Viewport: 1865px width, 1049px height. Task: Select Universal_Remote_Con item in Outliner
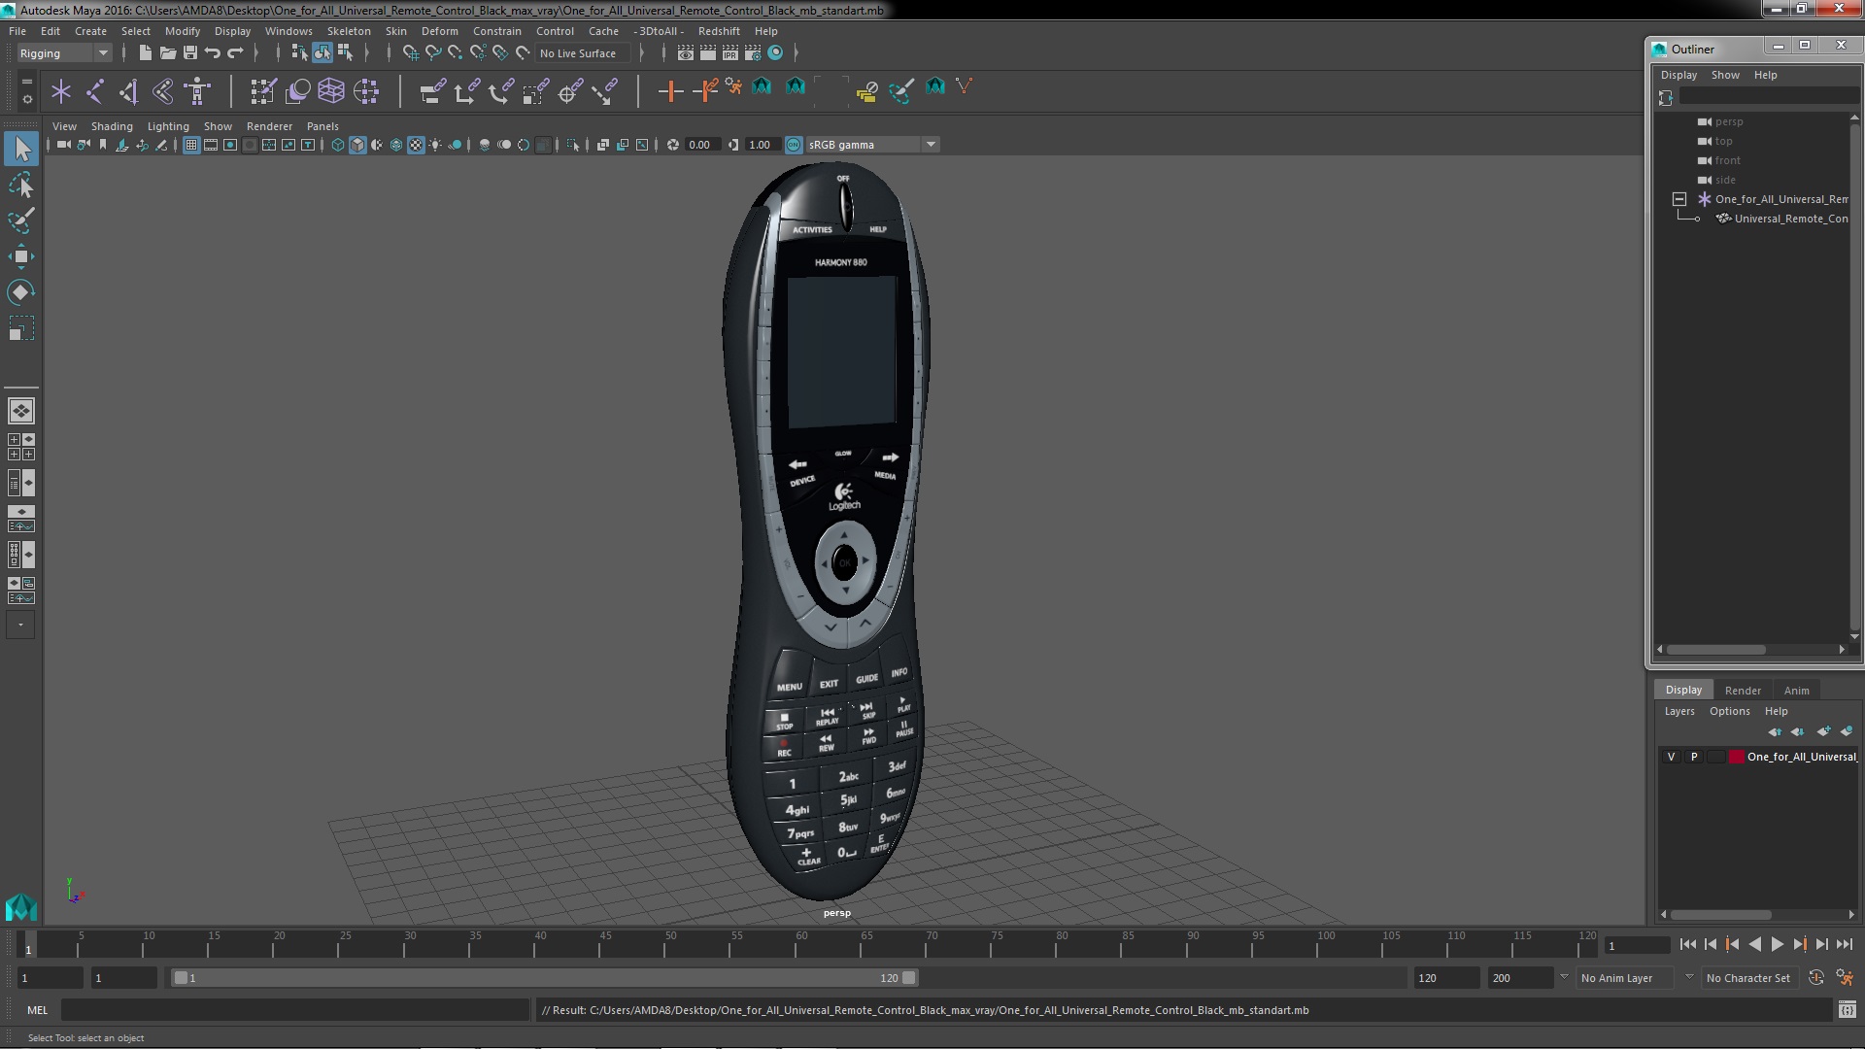click(1790, 219)
